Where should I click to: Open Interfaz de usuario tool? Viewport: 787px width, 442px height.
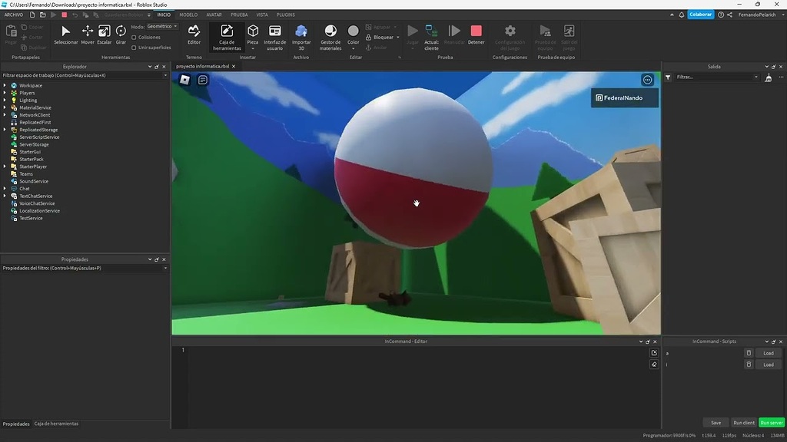coord(274,37)
